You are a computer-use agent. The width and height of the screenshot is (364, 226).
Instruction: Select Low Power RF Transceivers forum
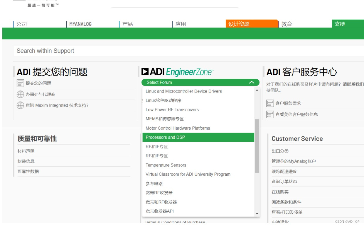click(198, 110)
